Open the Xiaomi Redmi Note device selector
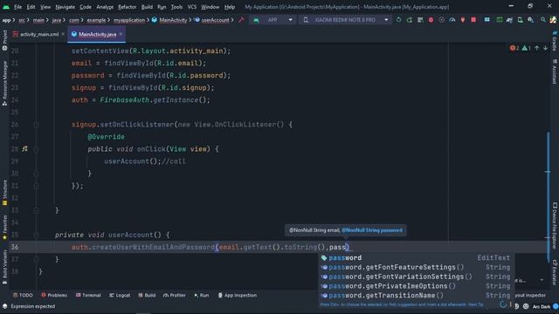The width and height of the screenshot is (559, 314). tap(346, 20)
